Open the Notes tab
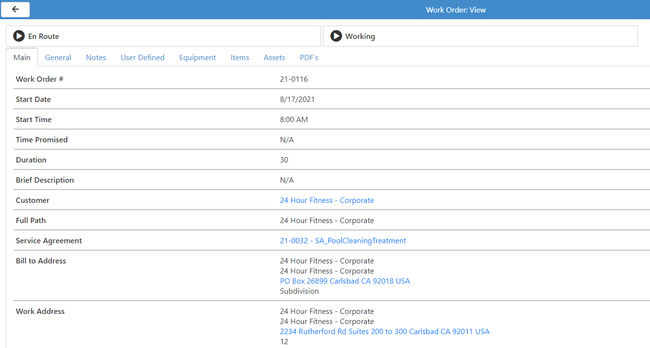This screenshot has height=348, width=650. tap(96, 58)
